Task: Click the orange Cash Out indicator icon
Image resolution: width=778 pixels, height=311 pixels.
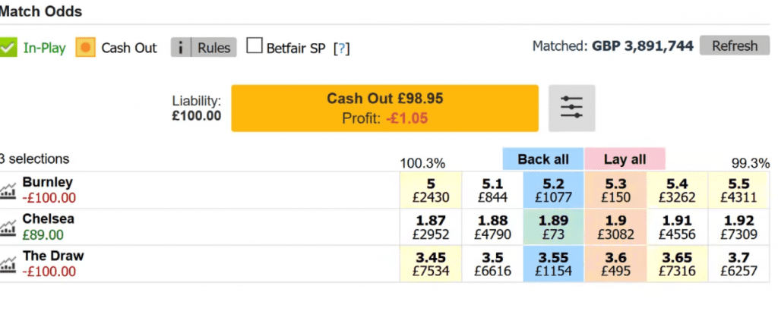Action: pos(85,48)
